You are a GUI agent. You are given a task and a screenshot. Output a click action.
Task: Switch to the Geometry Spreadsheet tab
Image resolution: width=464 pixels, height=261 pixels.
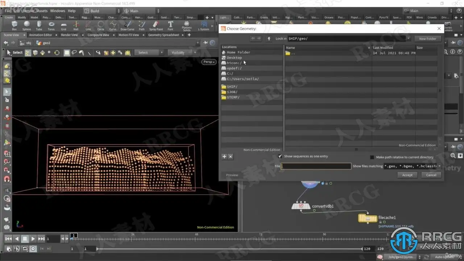click(x=163, y=35)
